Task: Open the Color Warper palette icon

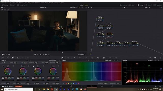Action: [68, 58]
